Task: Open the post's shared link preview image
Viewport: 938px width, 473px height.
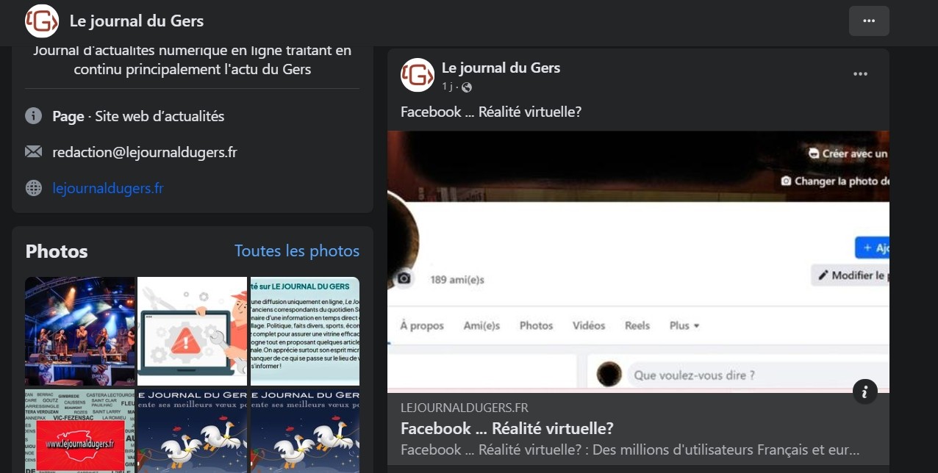Action: point(638,261)
